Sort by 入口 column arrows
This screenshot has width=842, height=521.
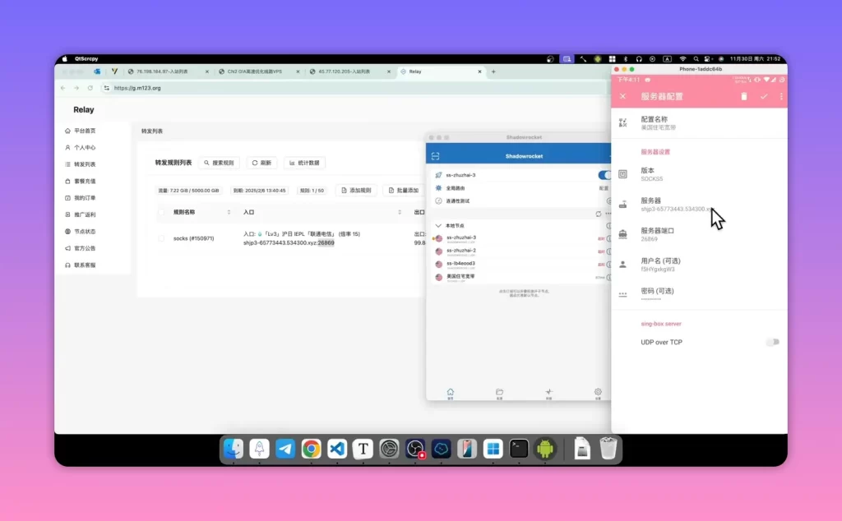400,213
